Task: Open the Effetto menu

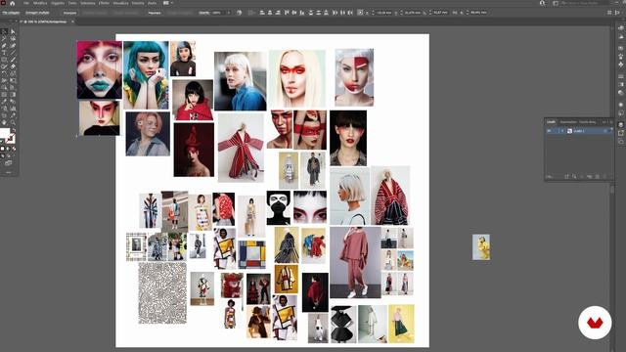Action: click(x=104, y=3)
